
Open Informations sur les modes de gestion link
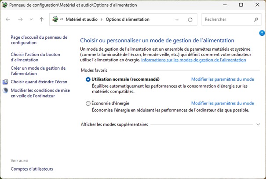click(x=193, y=60)
